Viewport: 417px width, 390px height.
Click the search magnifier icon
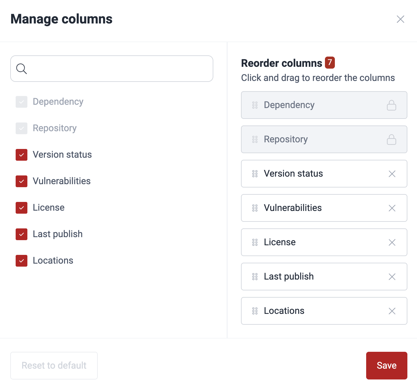21,69
